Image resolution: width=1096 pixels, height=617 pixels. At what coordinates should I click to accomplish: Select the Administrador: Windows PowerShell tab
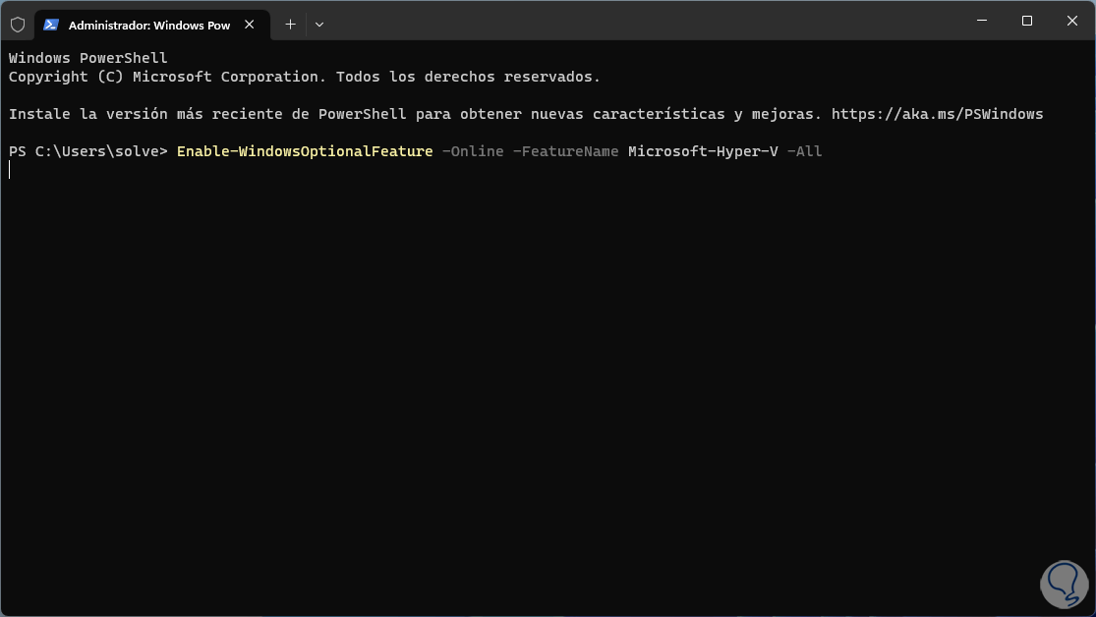pos(147,25)
